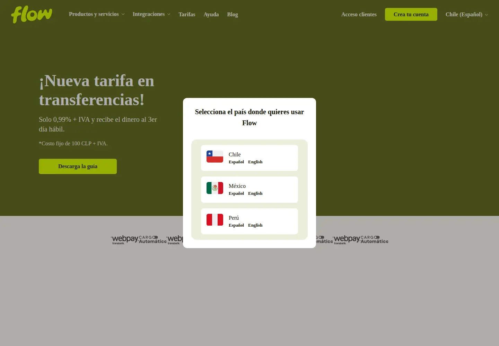Choose Español under Perú
This screenshot has width=499, height=346.
click(236, 225)
